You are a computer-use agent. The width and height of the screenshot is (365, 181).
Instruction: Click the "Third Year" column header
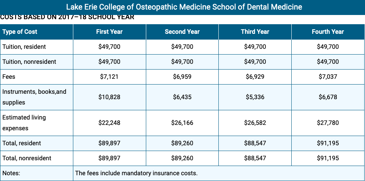tap(255, 32)
